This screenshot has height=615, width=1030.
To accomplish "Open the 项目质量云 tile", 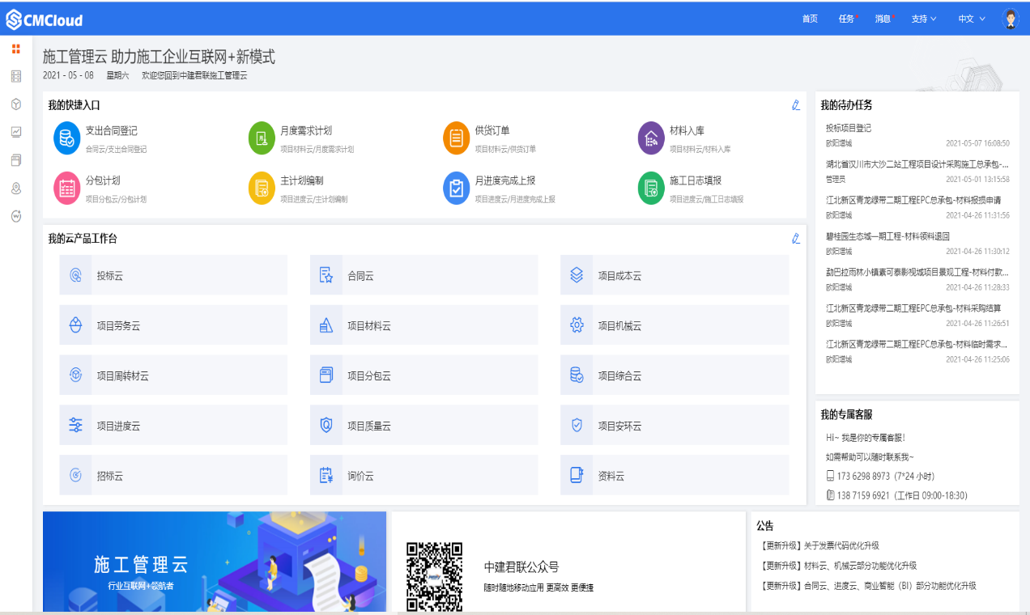I will tap(423, 426).
